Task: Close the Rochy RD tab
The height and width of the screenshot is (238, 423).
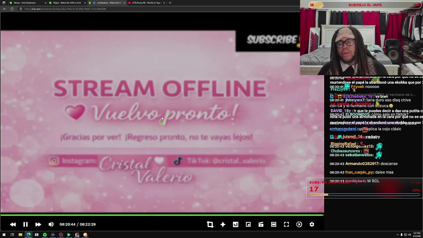Action: [x=164, y=3]
